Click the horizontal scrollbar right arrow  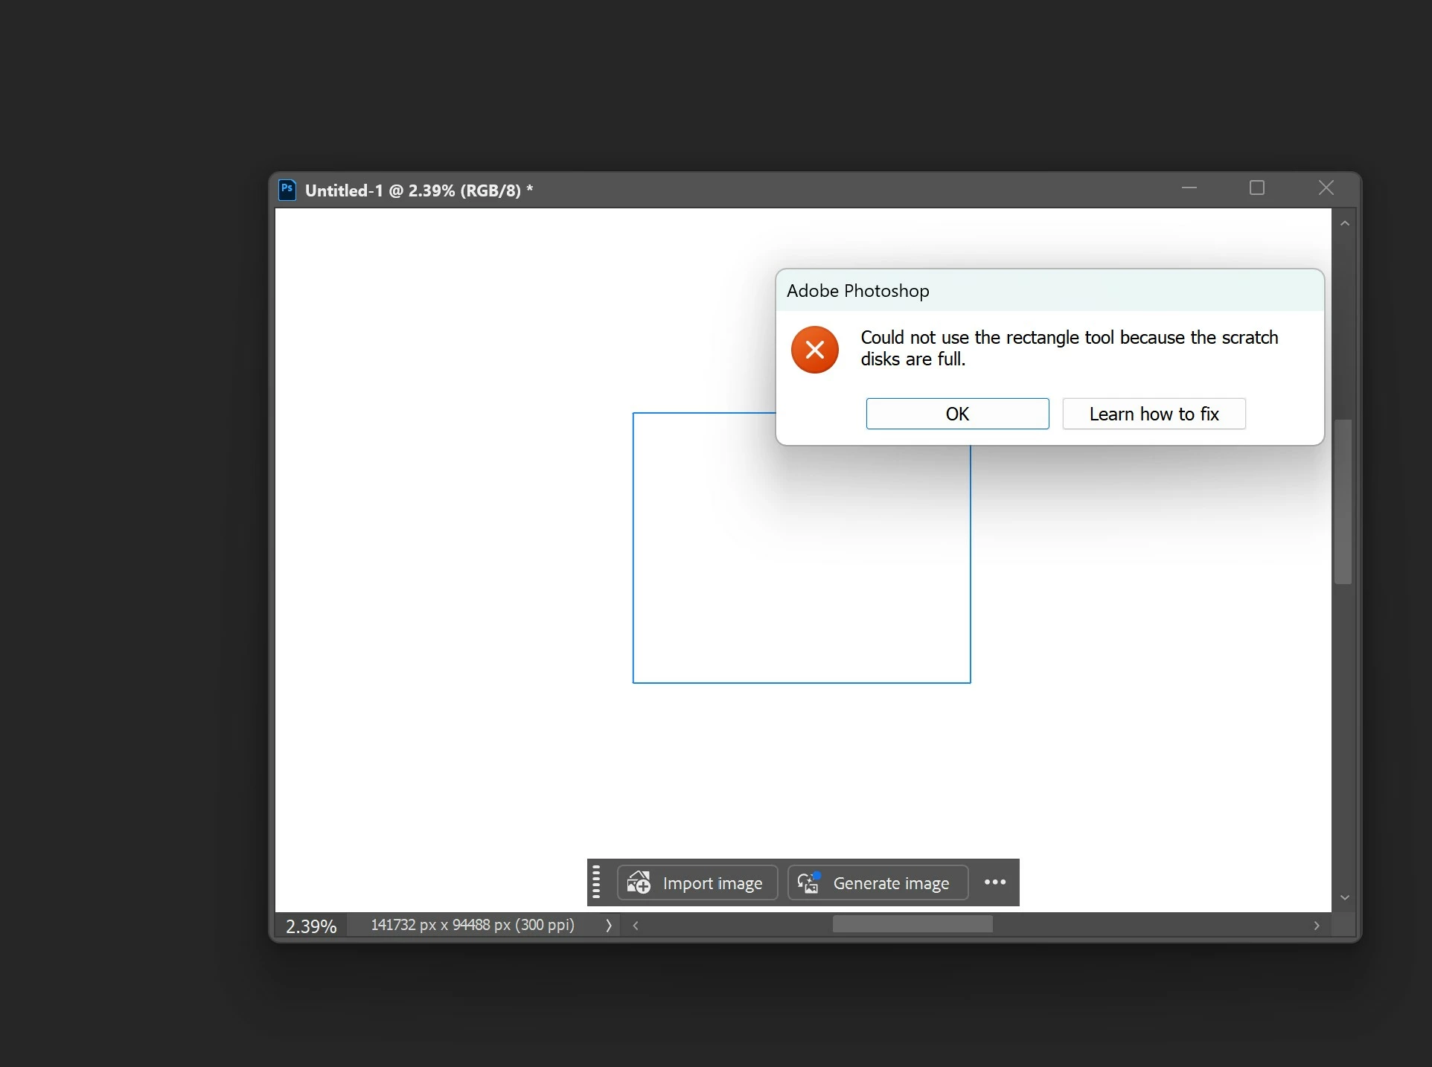click(x=1316, y=925)
